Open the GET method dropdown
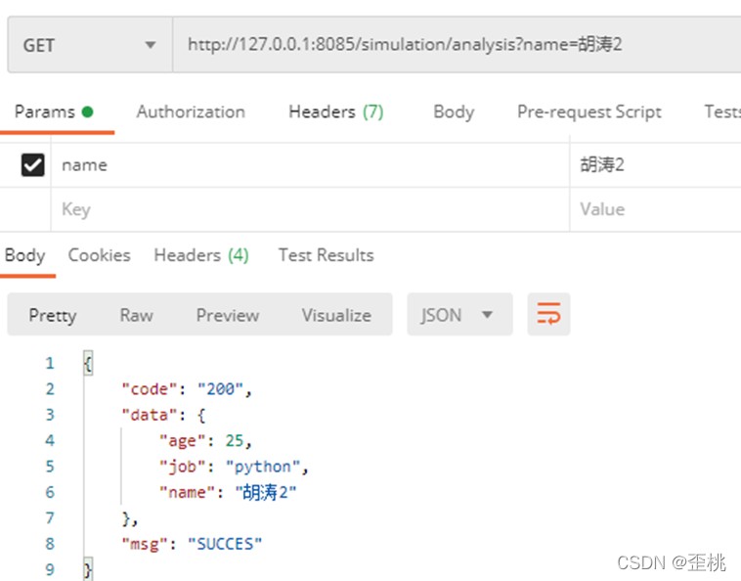The height and width of the screenshot is (581, 741). (x=90, y=45)
